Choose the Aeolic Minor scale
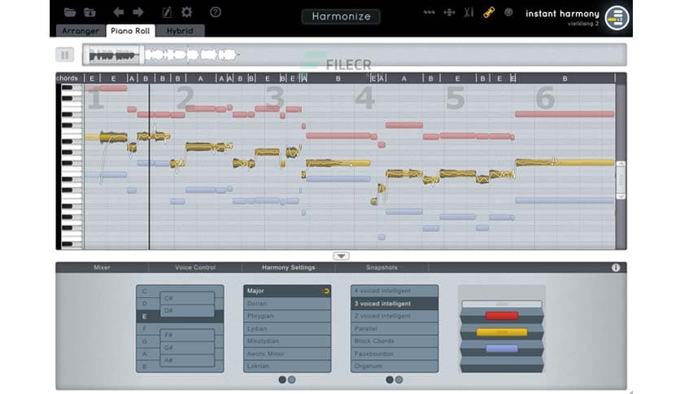 tap(287, 353)
